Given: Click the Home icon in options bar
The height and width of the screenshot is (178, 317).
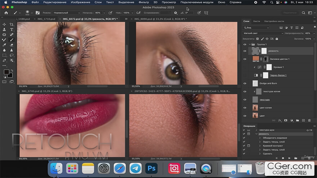Looking at the screenshot, I should [6, 13].
